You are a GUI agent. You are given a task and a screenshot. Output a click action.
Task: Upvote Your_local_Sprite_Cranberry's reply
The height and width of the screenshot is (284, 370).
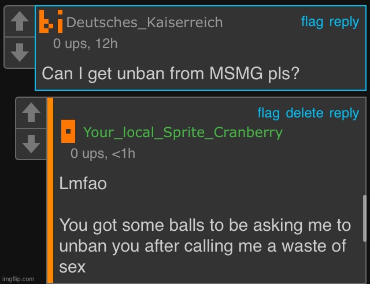click(31, 113)
